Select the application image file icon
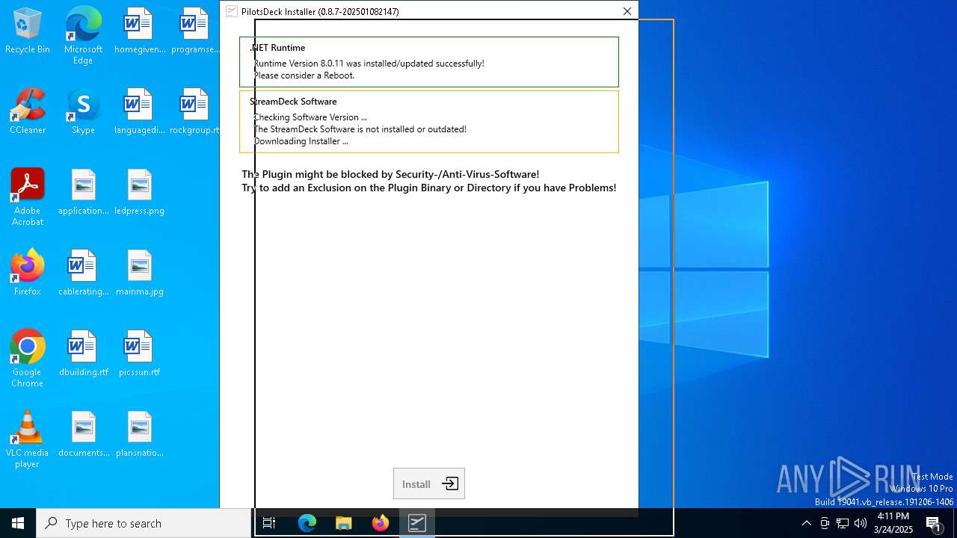Screen dimensions: 957x538 [83, 193]
